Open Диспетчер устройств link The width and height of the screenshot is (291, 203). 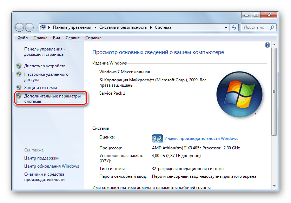coord(45,66)
